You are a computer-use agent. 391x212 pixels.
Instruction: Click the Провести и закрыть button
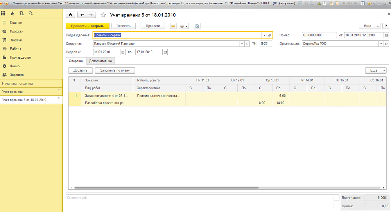coord(87,26)
